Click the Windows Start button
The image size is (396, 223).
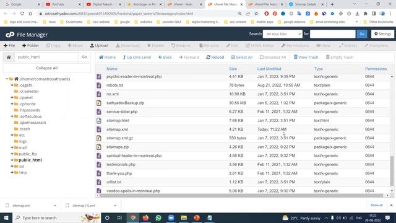click(x=6, y=217)
